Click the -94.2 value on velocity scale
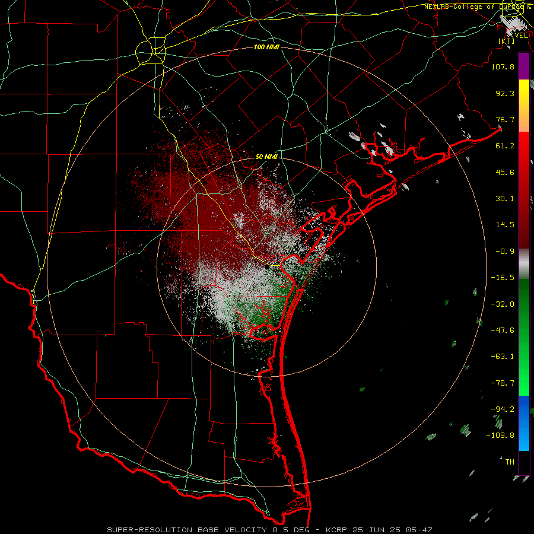Screen dimensions: 534x534 pos(503,409)
